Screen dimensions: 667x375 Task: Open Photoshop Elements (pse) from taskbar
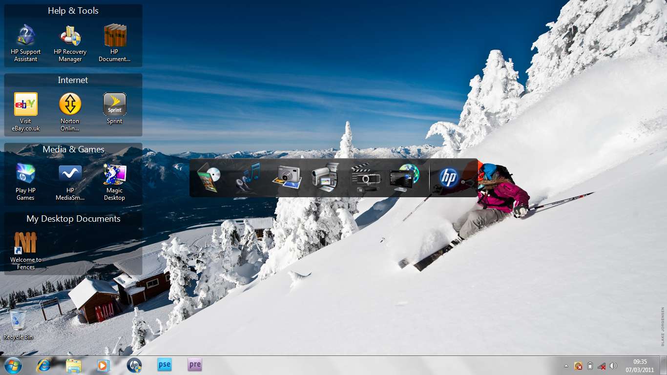(x=165, y=365)
